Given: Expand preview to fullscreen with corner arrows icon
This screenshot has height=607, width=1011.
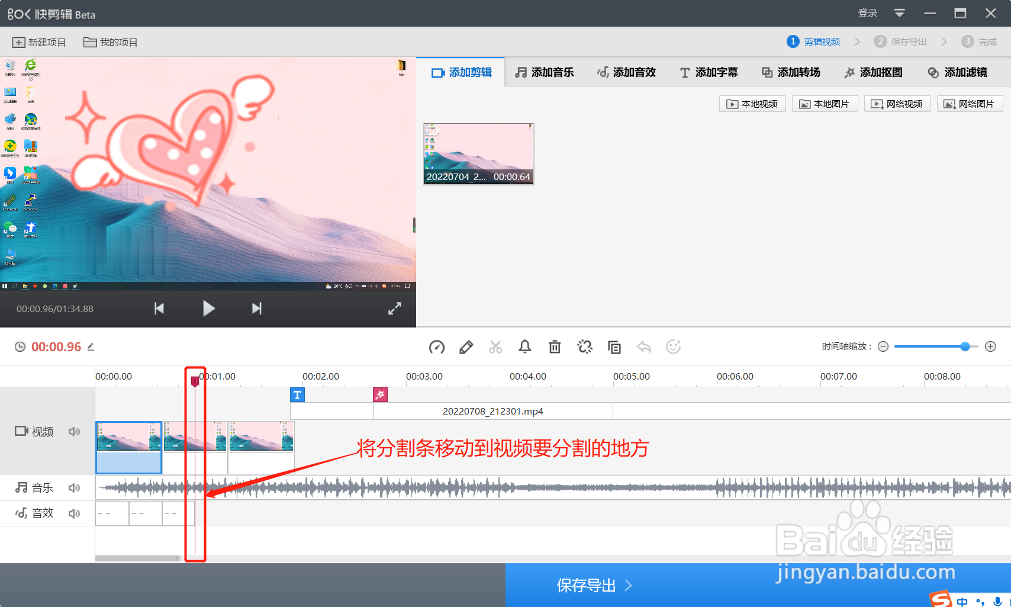Looking at the screenshot, I should click(394, 308).
